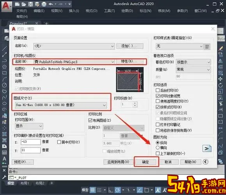Click the 确定 button
226x195 pixels.
[146, 162]
